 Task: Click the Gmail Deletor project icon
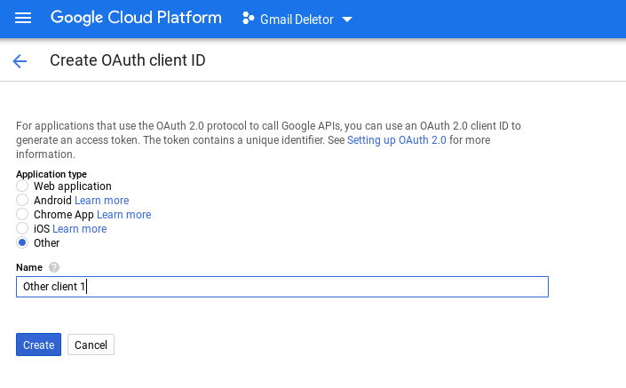[249, 19]
